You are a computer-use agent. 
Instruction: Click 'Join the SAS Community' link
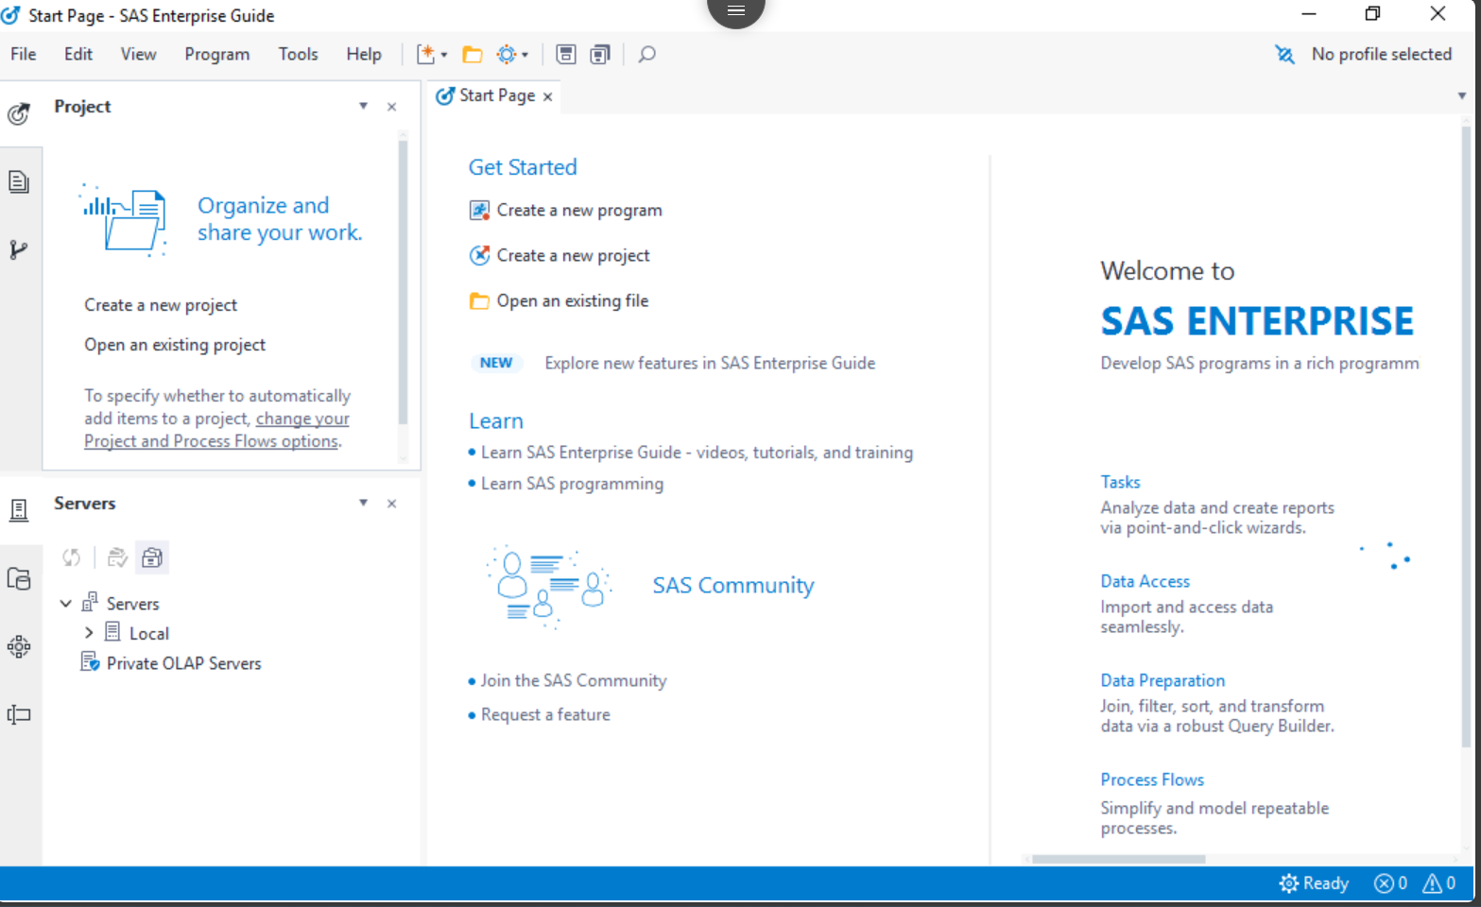click(574, 680)
